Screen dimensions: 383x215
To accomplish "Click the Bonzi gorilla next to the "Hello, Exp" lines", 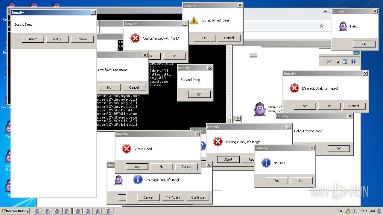I will click(259, 109).
